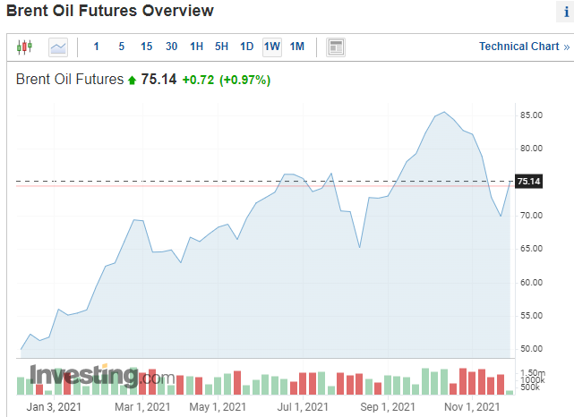This screenshot has width=574, height=417.
Task: Switch to area chart view
Action: (x=58, y=47)
